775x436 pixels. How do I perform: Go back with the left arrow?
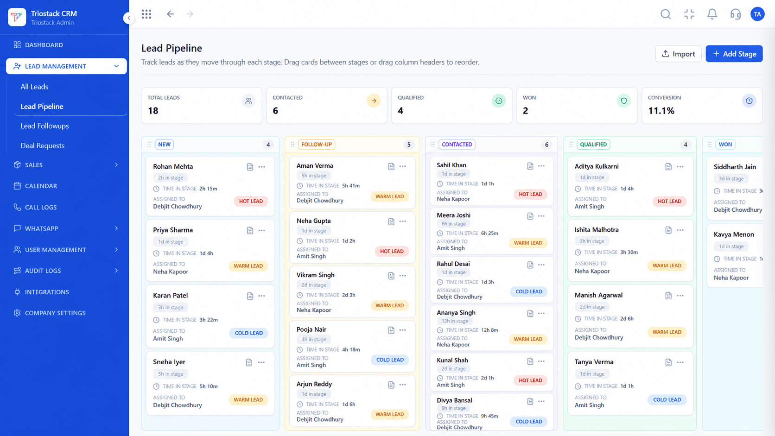[x=171, y=14]
